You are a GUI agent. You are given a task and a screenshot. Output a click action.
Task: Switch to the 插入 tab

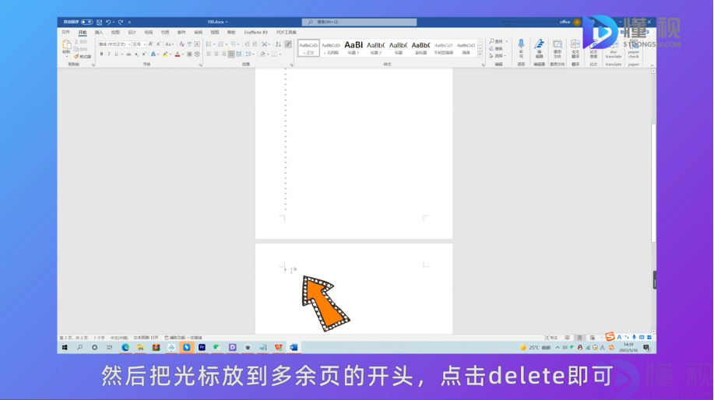[x=99, y=33]
